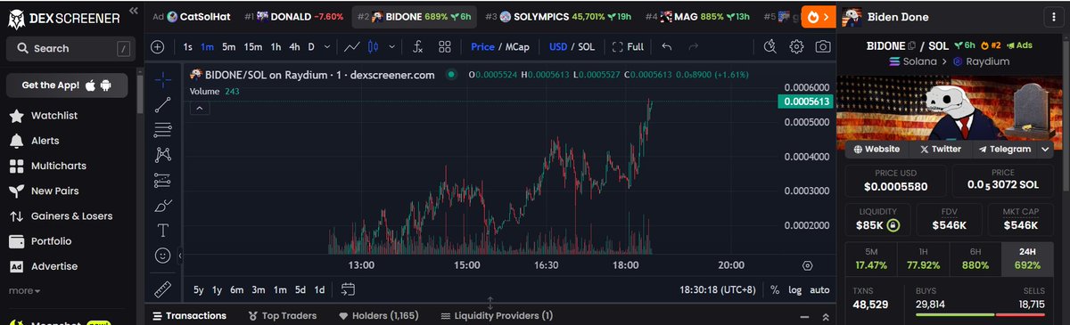Switch chart currency to USD
The image size is (1070, 325).
pos(558,46)
